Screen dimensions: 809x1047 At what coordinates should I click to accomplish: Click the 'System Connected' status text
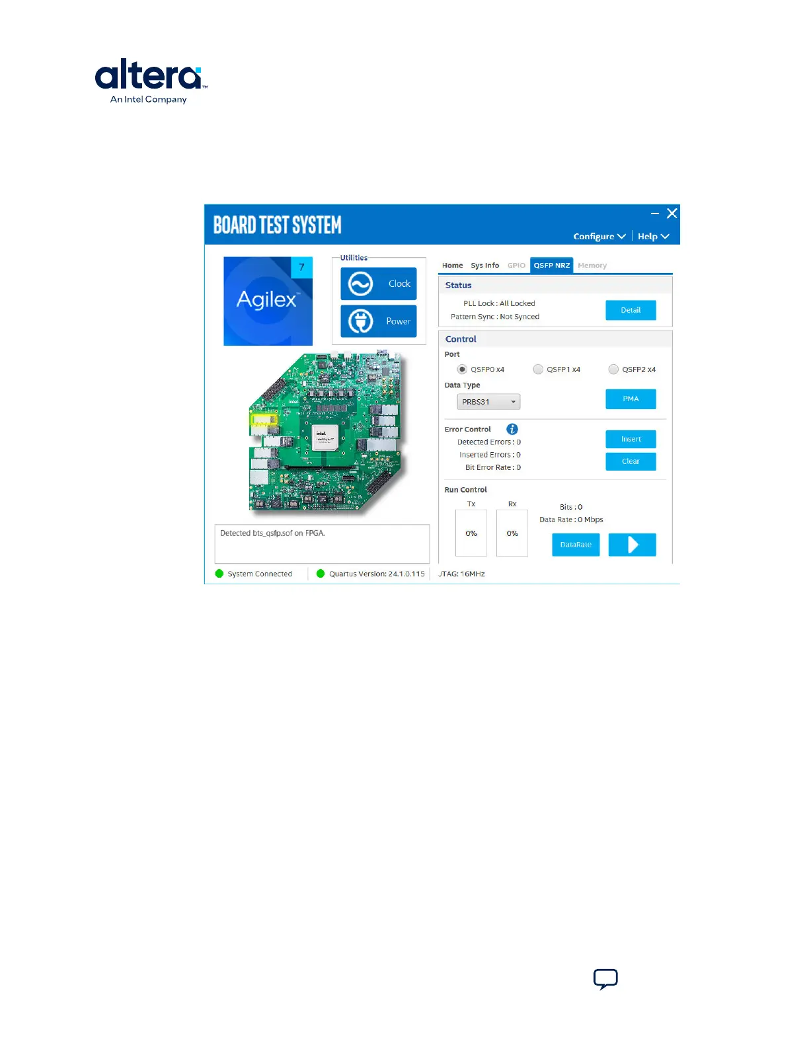260,574
